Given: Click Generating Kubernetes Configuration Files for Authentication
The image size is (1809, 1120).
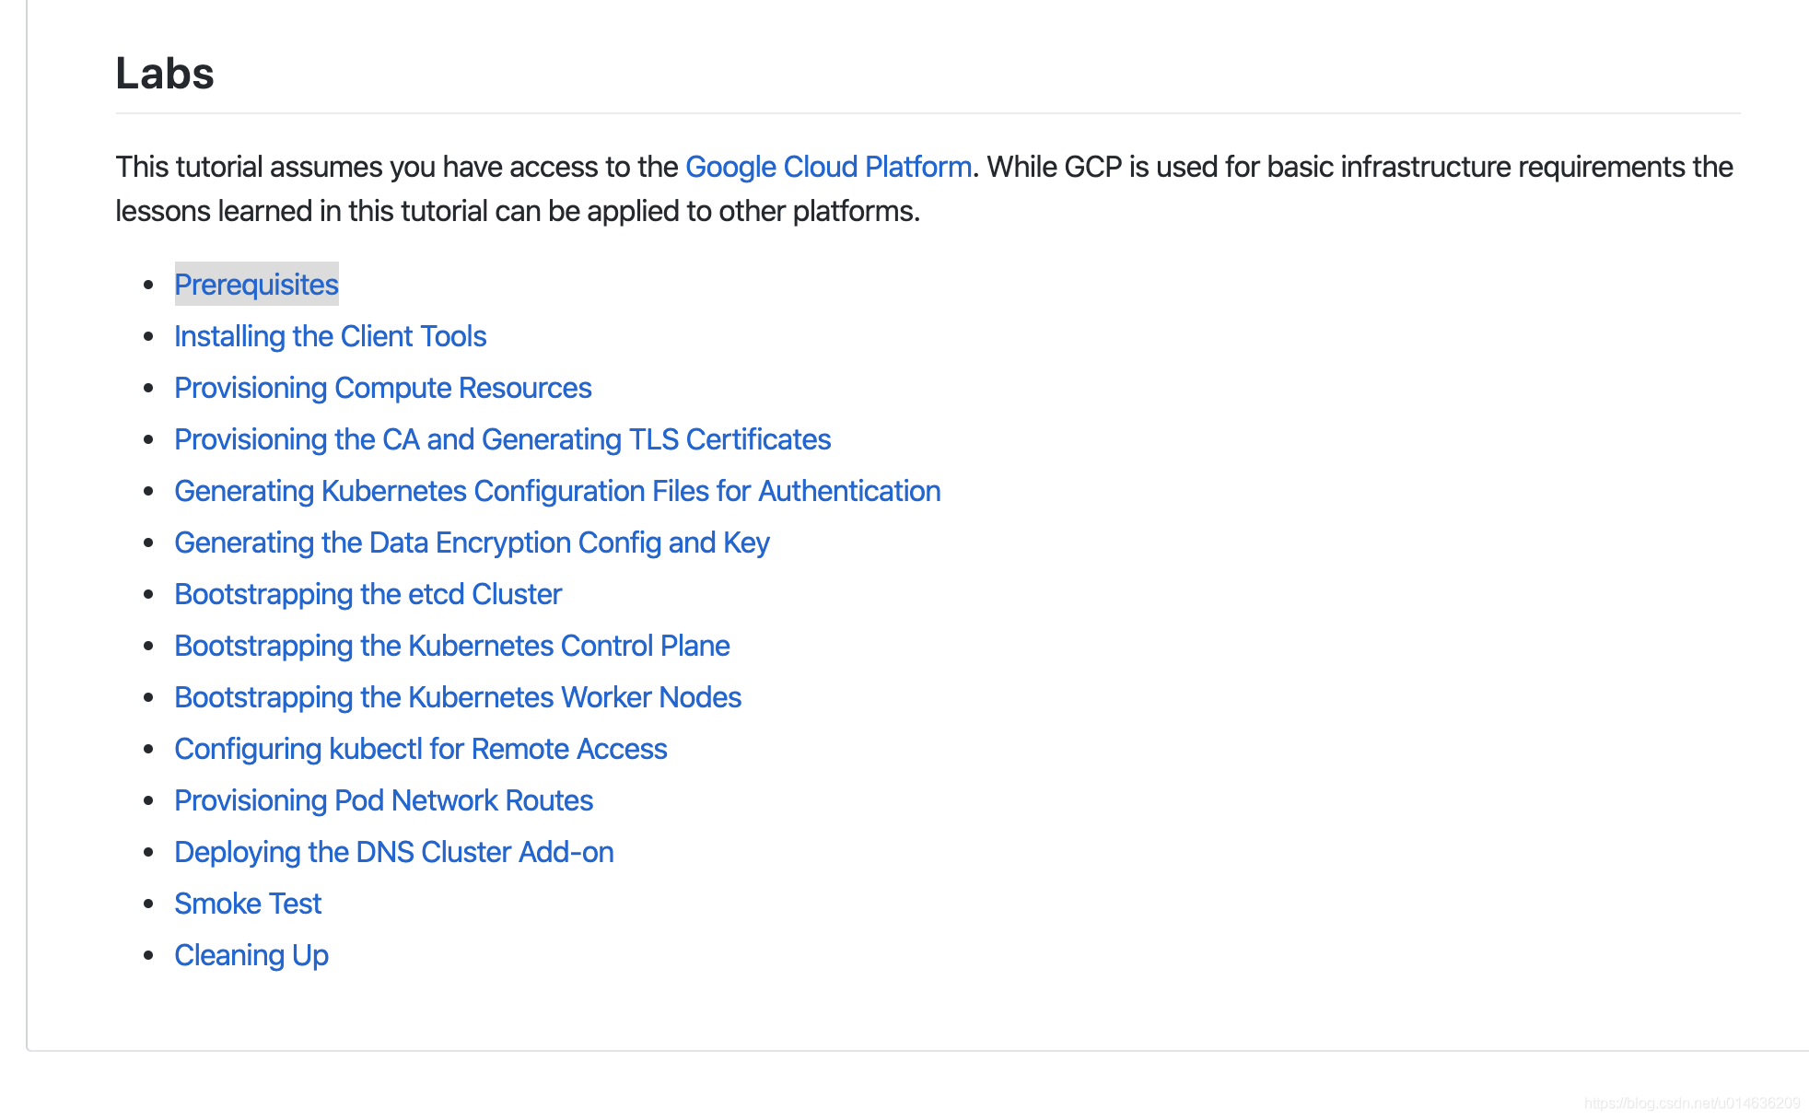Looking at the screenshot, I should (558, 490).
